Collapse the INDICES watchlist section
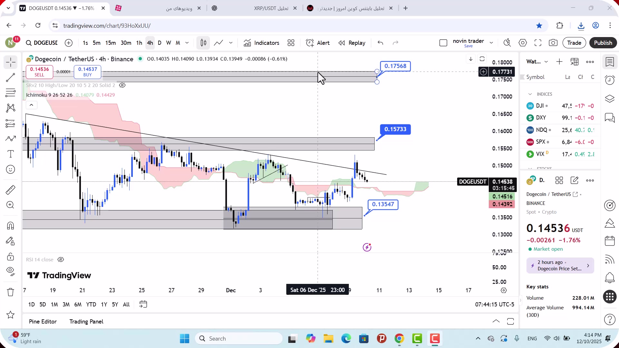The height and width of the screenshot is (348, 619). click(x=530, y=94)
